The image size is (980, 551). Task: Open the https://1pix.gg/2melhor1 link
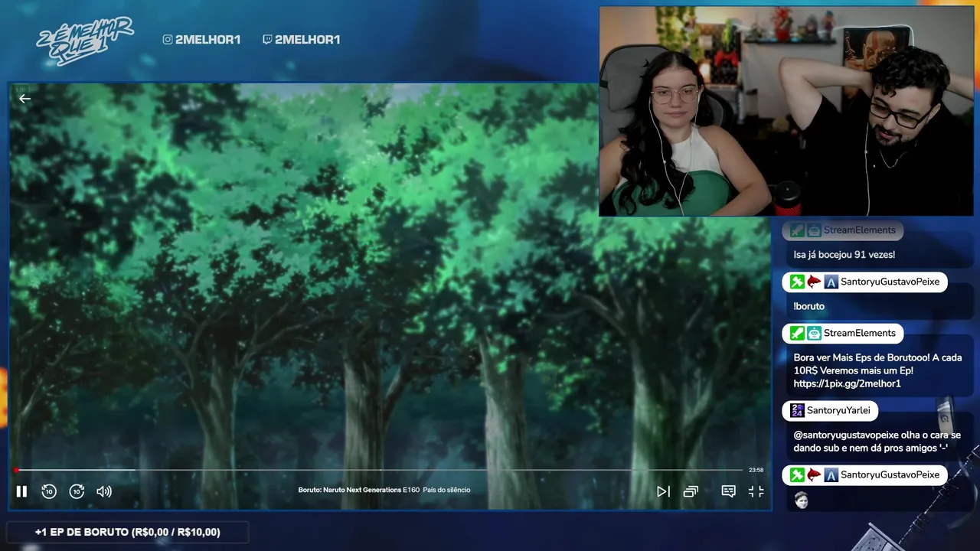click(x=847, y=383)
